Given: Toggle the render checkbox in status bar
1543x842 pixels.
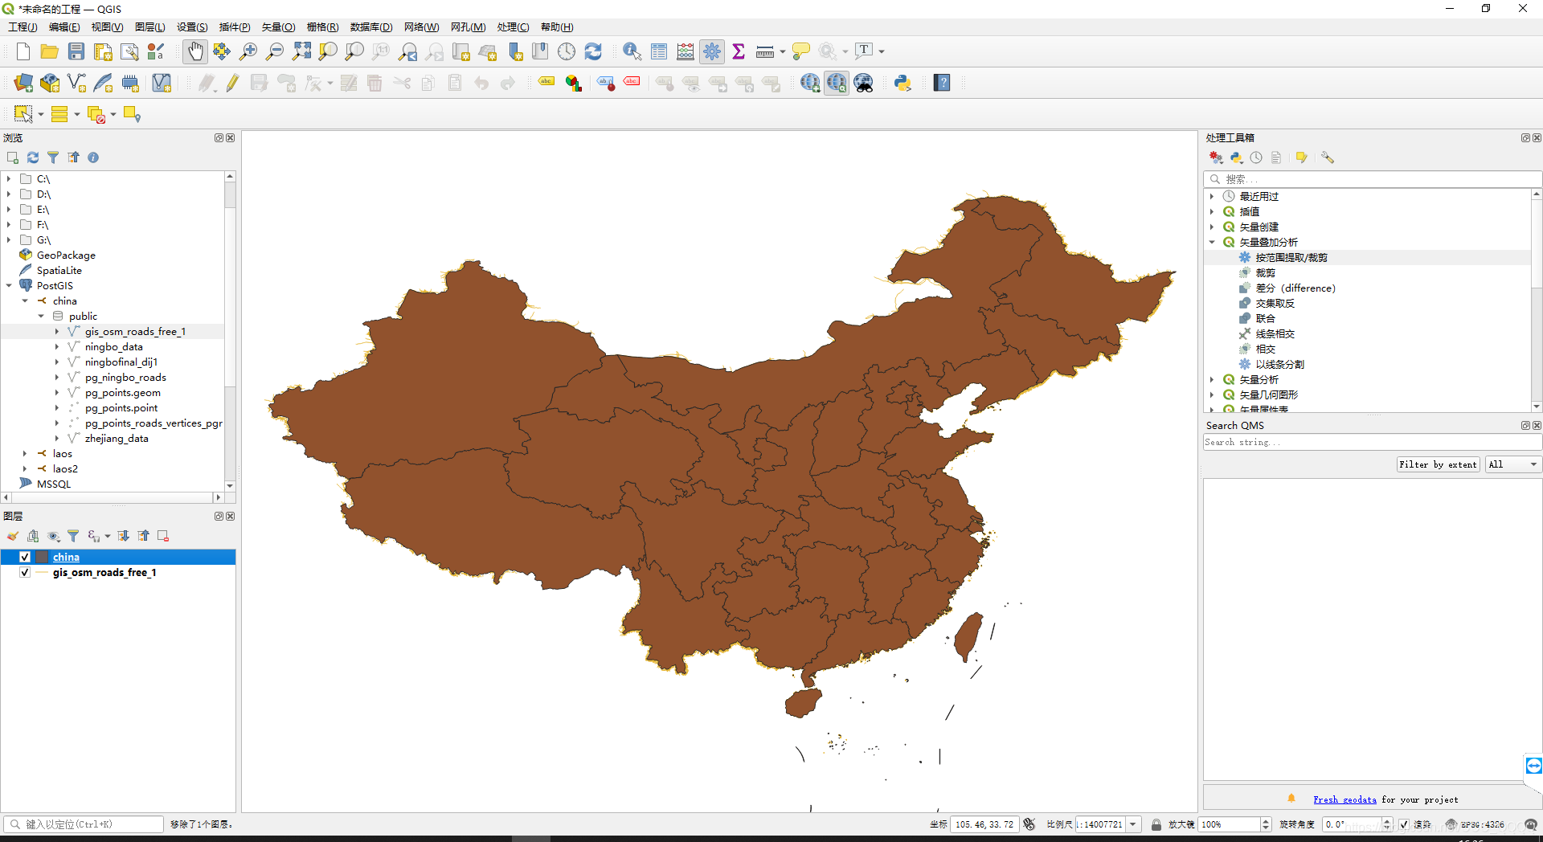Looking at the screenshot, I should click(x=1404, y=824).
